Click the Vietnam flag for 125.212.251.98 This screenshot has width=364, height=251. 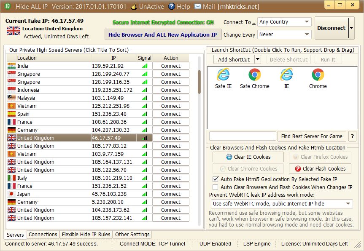click(11, 106)
